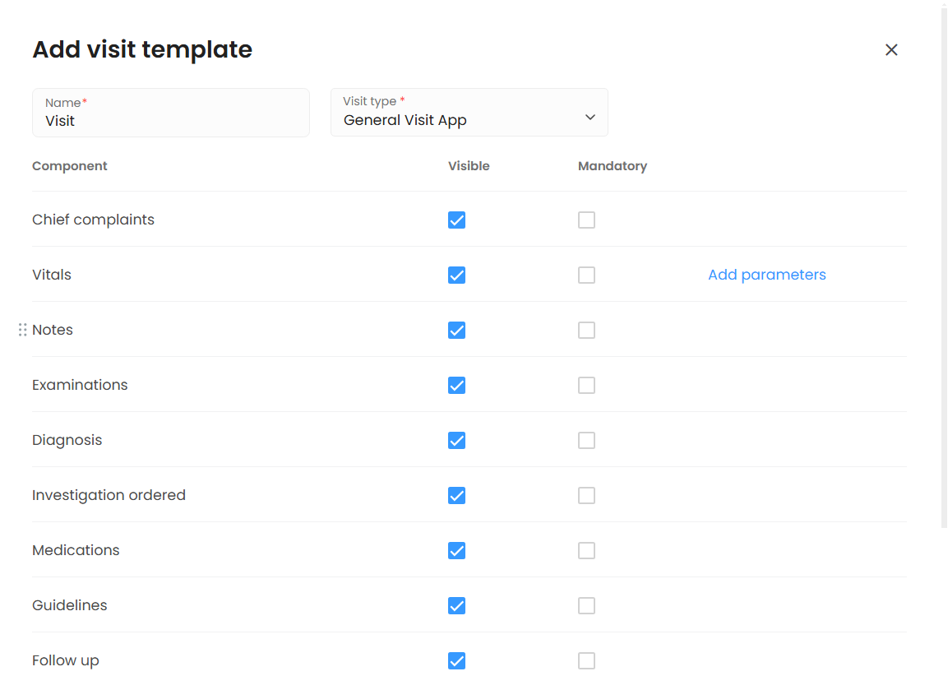Viewport: 948px width, 676px height.
Task: Make Notes mandatory
Action: 586,331
